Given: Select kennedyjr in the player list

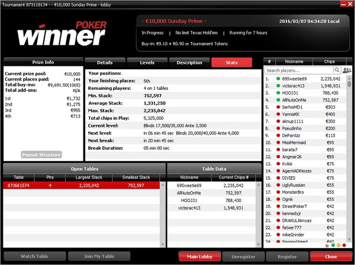Looking at the screenshot, I should coord(305,213).
